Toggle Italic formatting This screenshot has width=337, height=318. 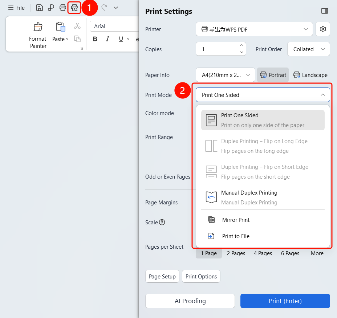coord(107,39)
